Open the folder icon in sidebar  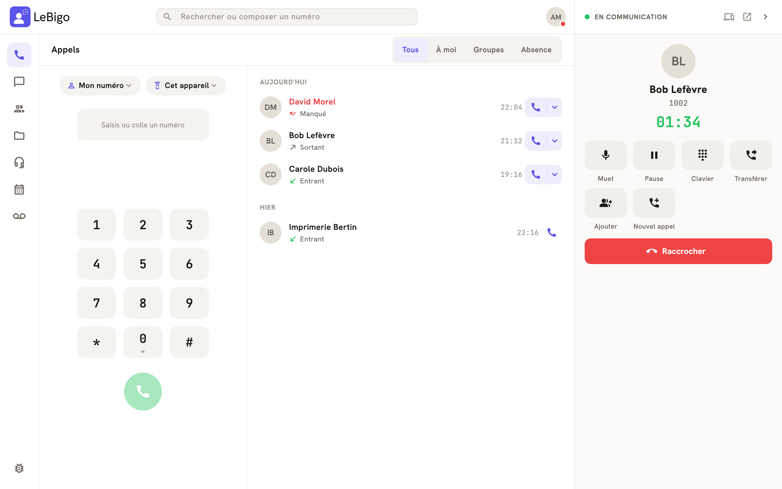click(19, 135)
